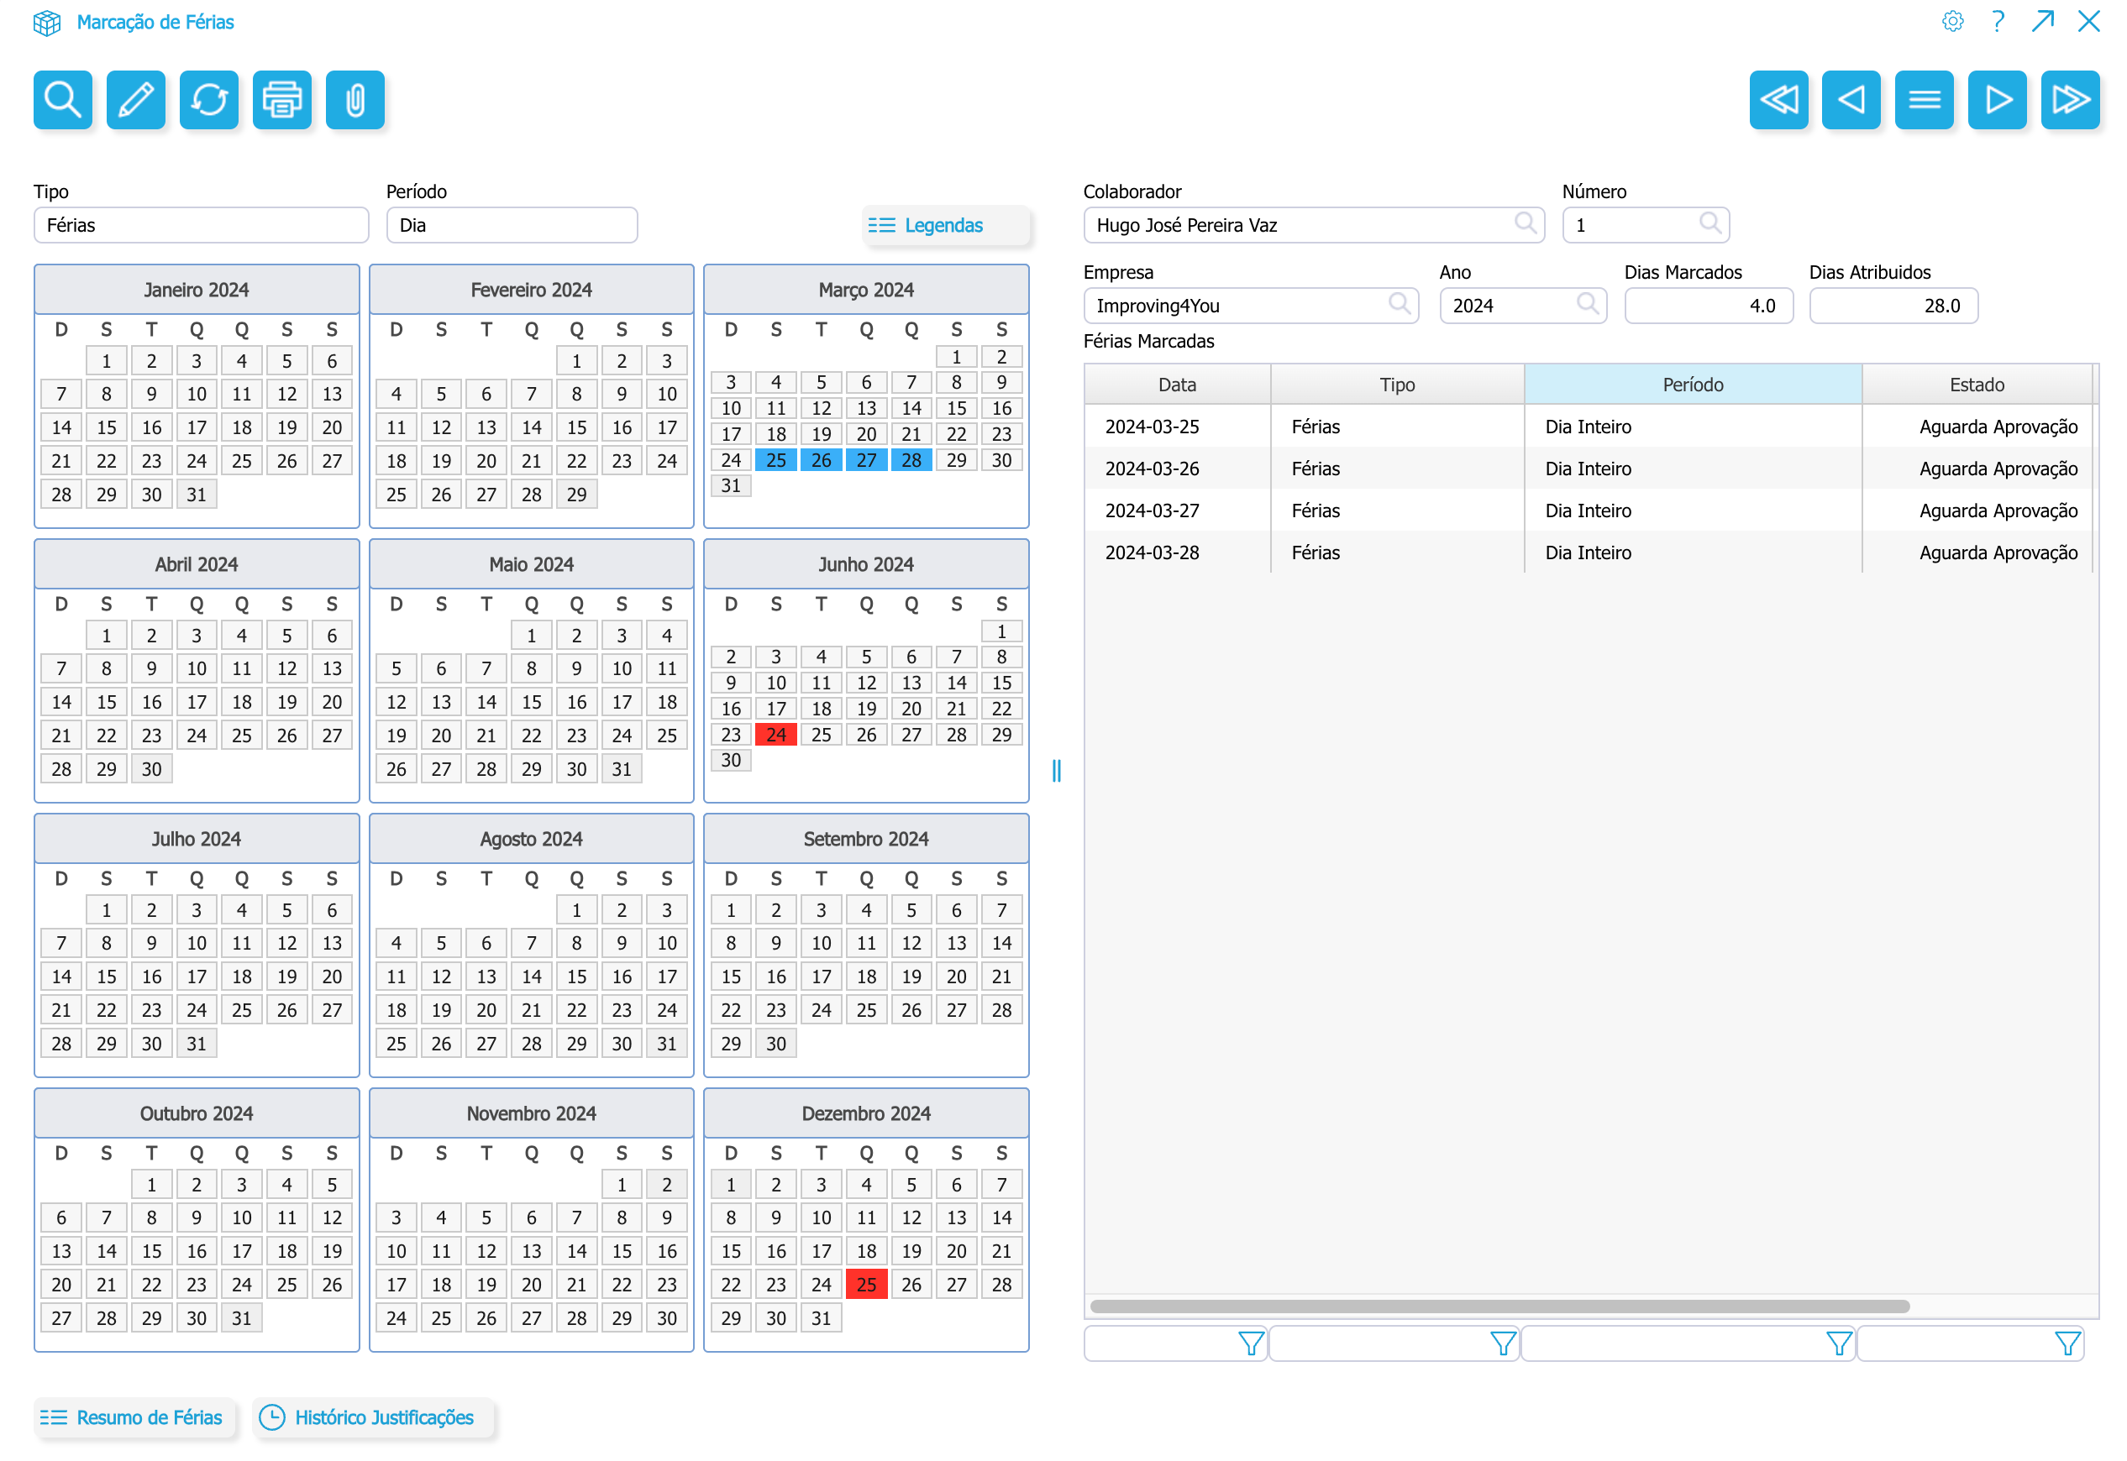
Task: Open the list view hamburger button
Action: [x=1924, y=99]
